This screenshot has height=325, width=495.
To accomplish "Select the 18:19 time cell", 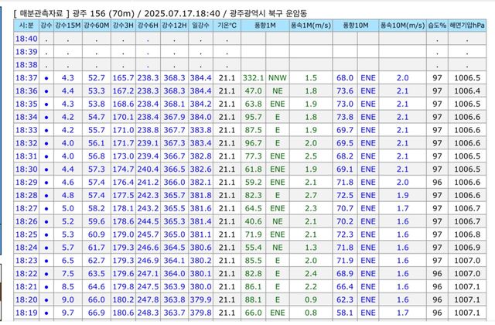I will pos(26,313).
